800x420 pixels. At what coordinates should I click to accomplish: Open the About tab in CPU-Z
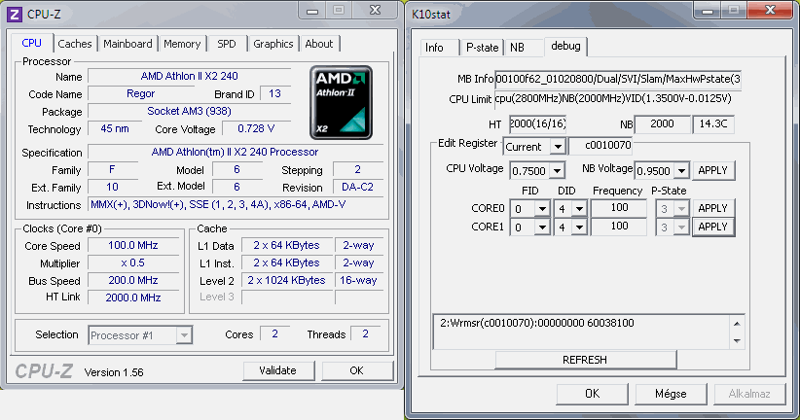[x=319, y=44]
